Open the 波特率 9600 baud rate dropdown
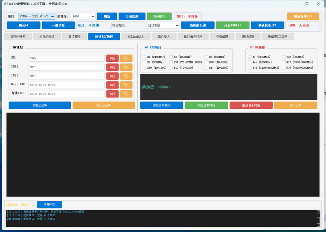The width and height of the screenshot is (326, 232). 83,16
